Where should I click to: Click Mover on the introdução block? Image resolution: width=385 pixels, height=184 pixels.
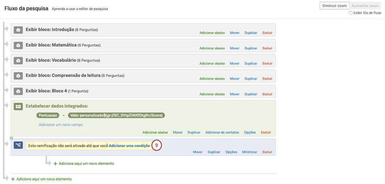click(234, 33)
